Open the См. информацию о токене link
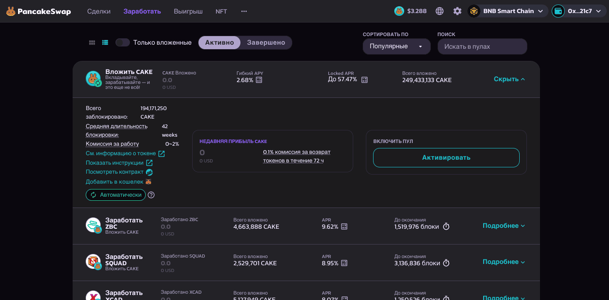This screenshot has height=300, width=609. 125,153
